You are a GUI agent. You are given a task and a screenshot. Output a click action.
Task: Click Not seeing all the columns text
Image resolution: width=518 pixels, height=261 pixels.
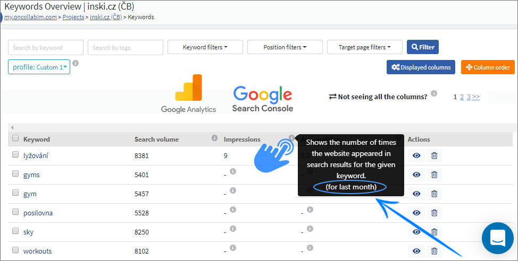(382, 97)
